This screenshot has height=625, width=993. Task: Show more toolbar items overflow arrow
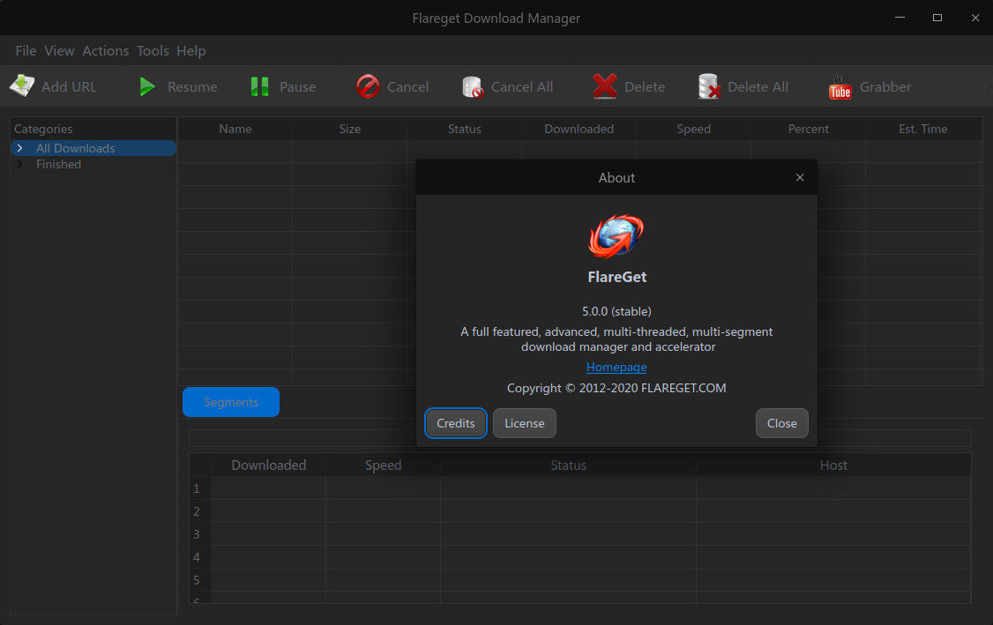(985, 86)
